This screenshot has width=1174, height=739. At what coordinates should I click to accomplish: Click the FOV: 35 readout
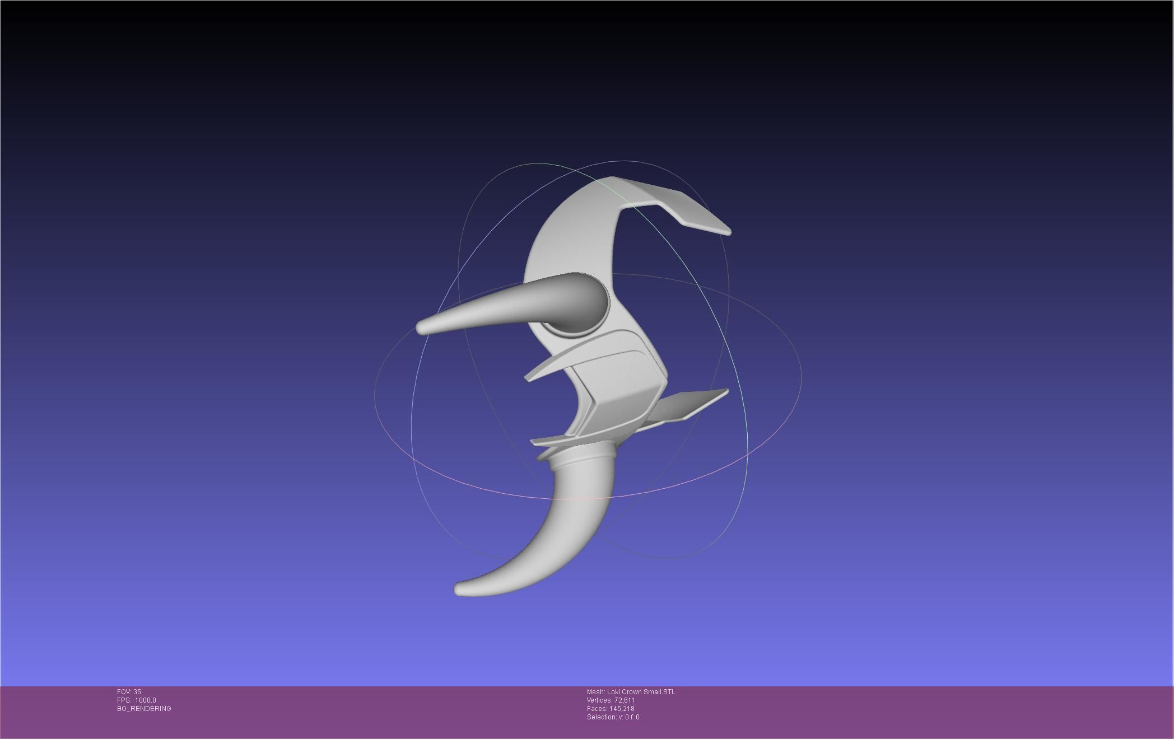(129, 692)
